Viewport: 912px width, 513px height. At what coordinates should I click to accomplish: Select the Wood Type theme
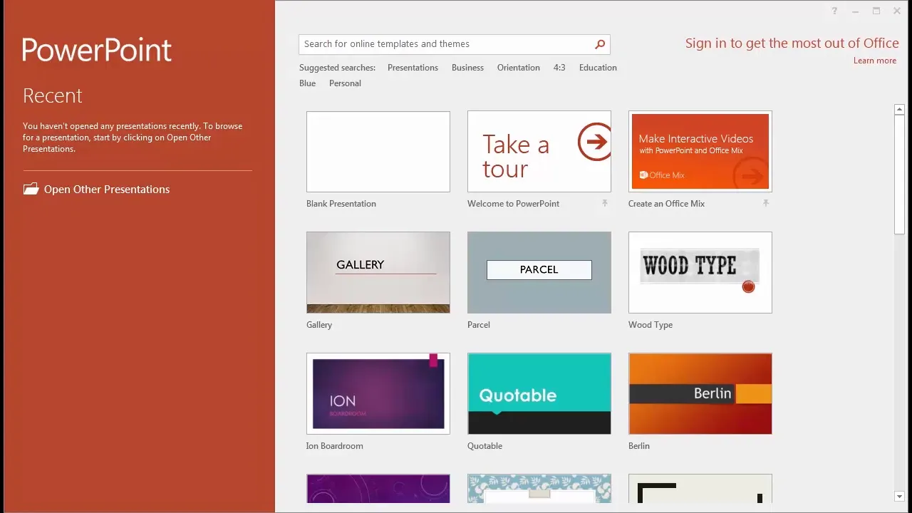[700, 272]
